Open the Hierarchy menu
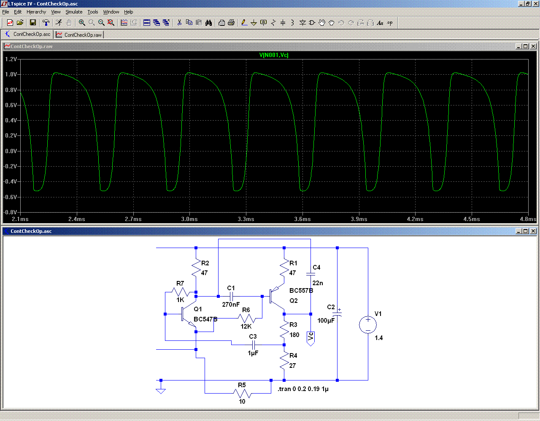540x421 pixels. pyautogui.click(x=36, y=12)
